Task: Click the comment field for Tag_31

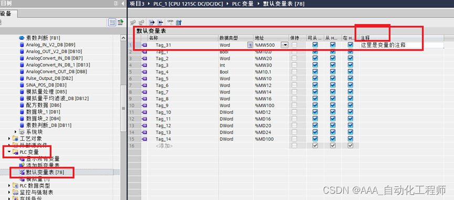Action: tap(402, 45)
